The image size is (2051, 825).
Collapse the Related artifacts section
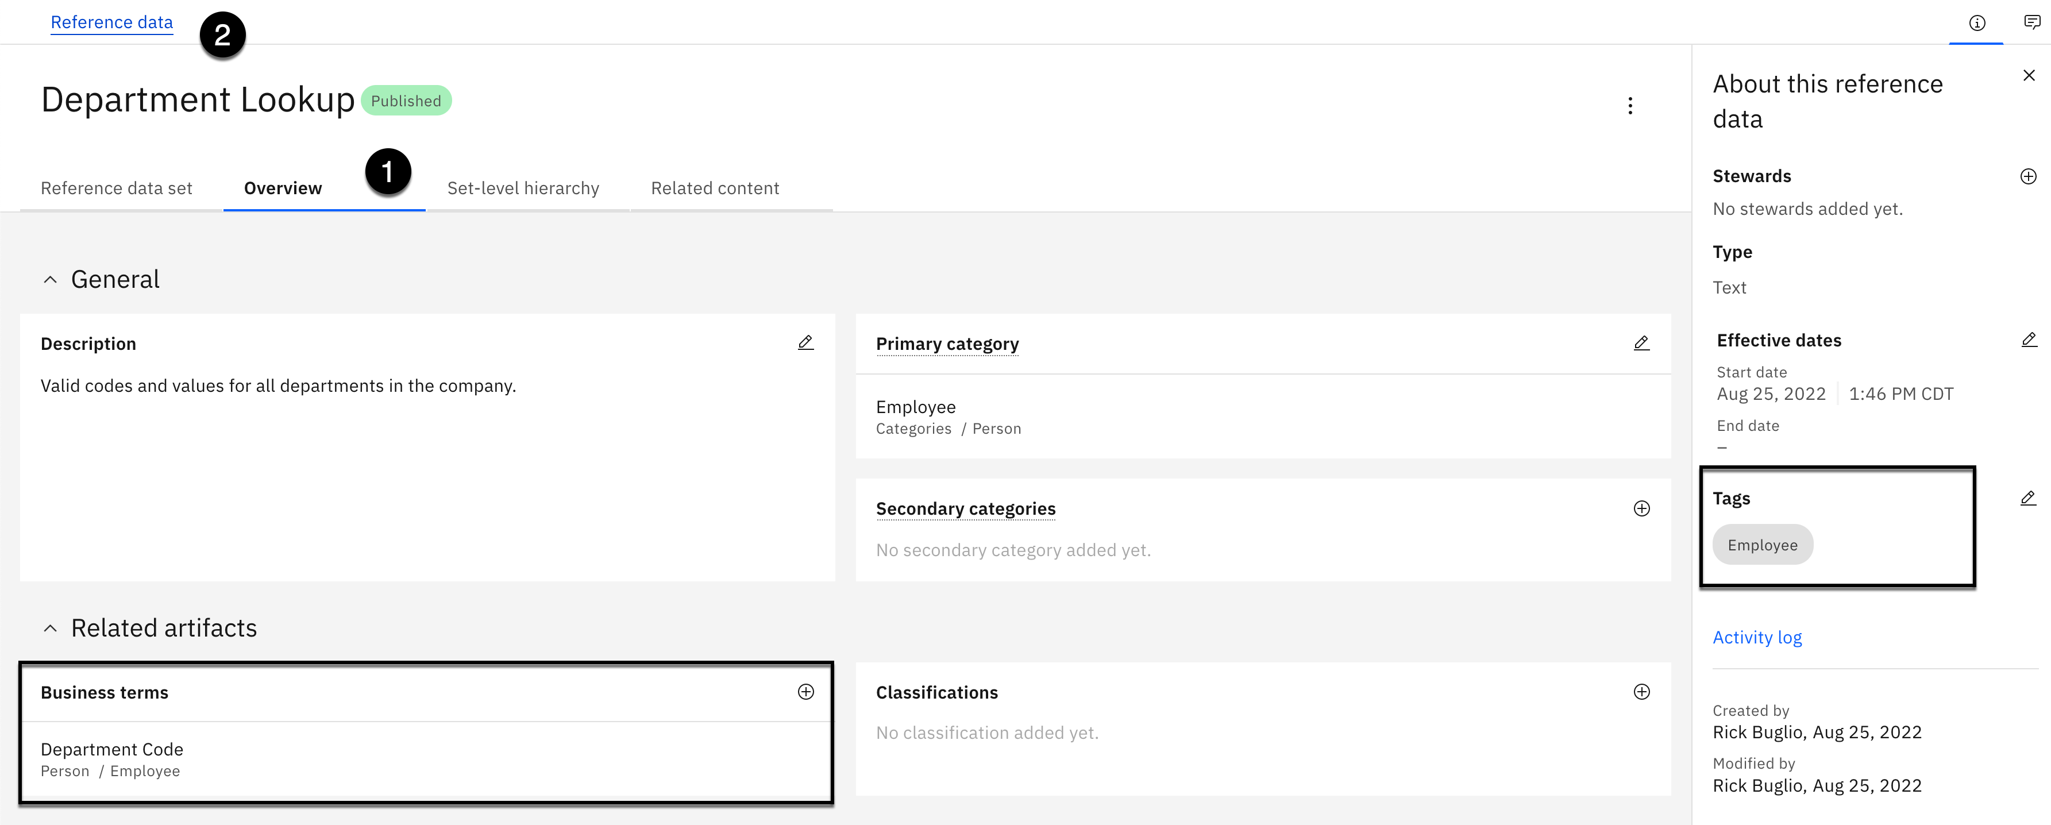[50, 629]
